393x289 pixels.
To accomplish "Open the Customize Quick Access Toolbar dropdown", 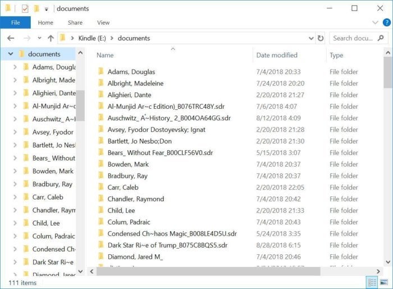I will (x=47, y=10).
